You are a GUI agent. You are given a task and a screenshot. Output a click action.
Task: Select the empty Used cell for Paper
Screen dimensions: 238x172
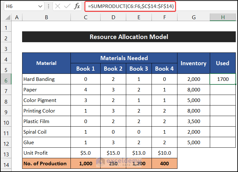click(223, 90)
